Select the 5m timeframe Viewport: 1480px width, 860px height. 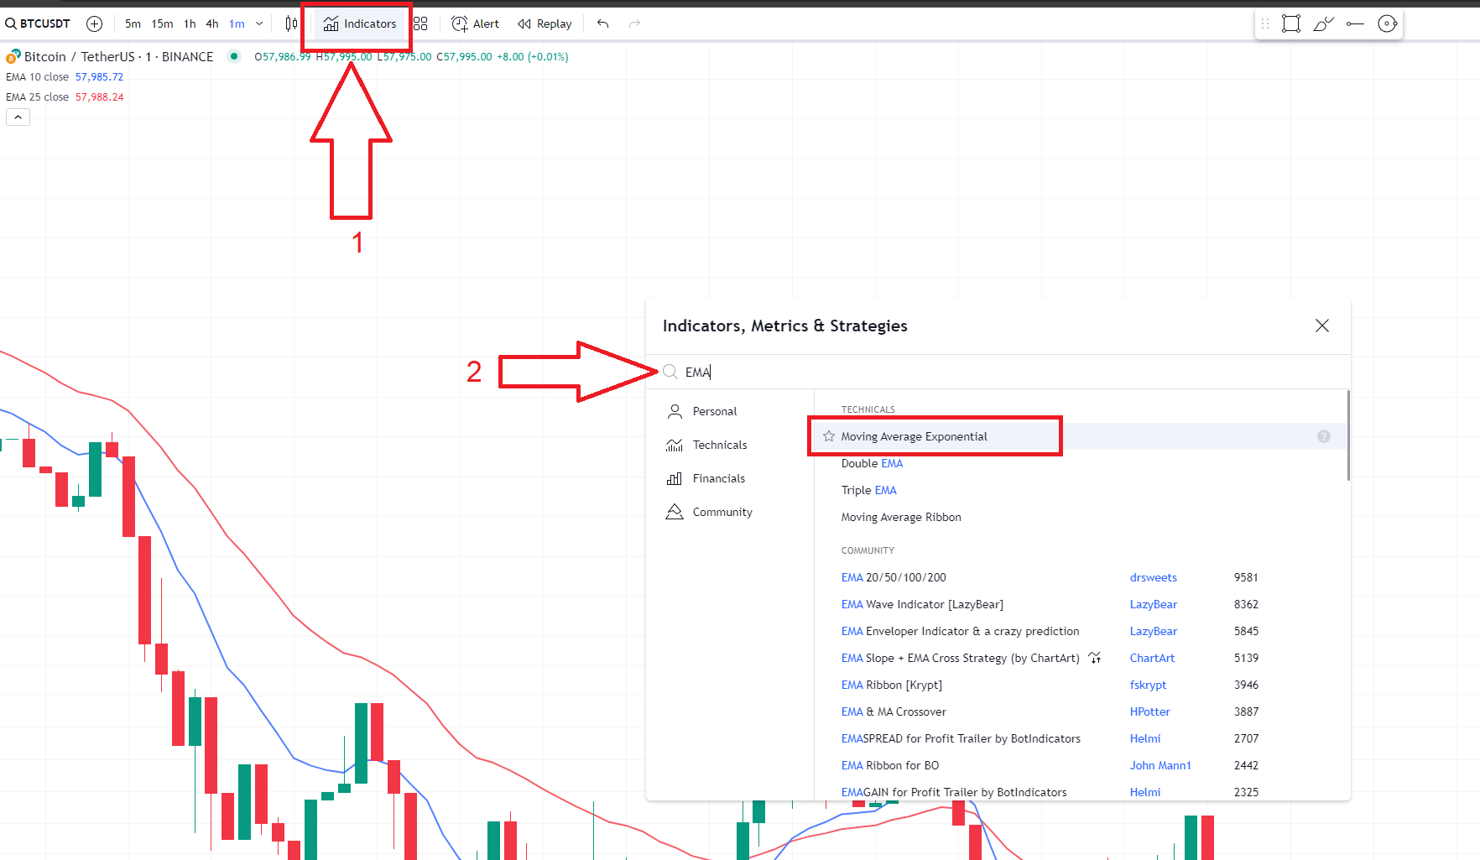click(x=133, y=23)
